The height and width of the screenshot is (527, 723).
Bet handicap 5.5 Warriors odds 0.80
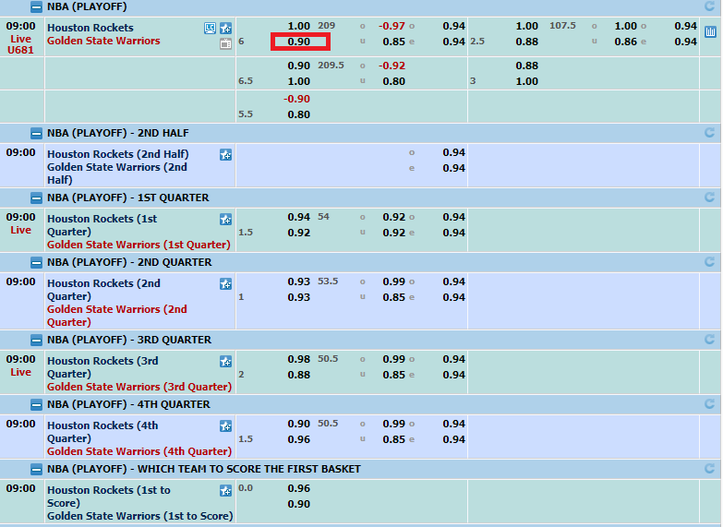(299, 114)
